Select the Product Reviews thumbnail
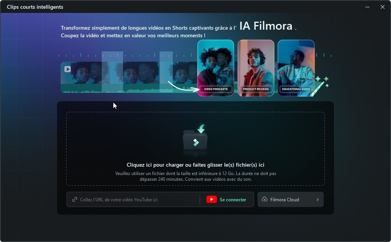 [256, 68]
